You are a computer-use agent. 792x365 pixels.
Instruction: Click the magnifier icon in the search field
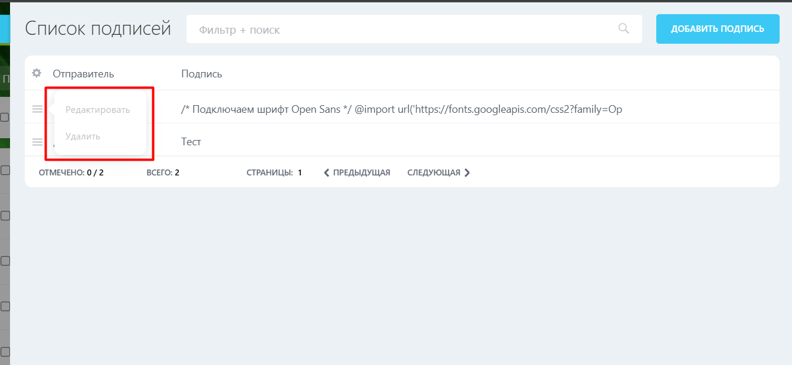623,28
